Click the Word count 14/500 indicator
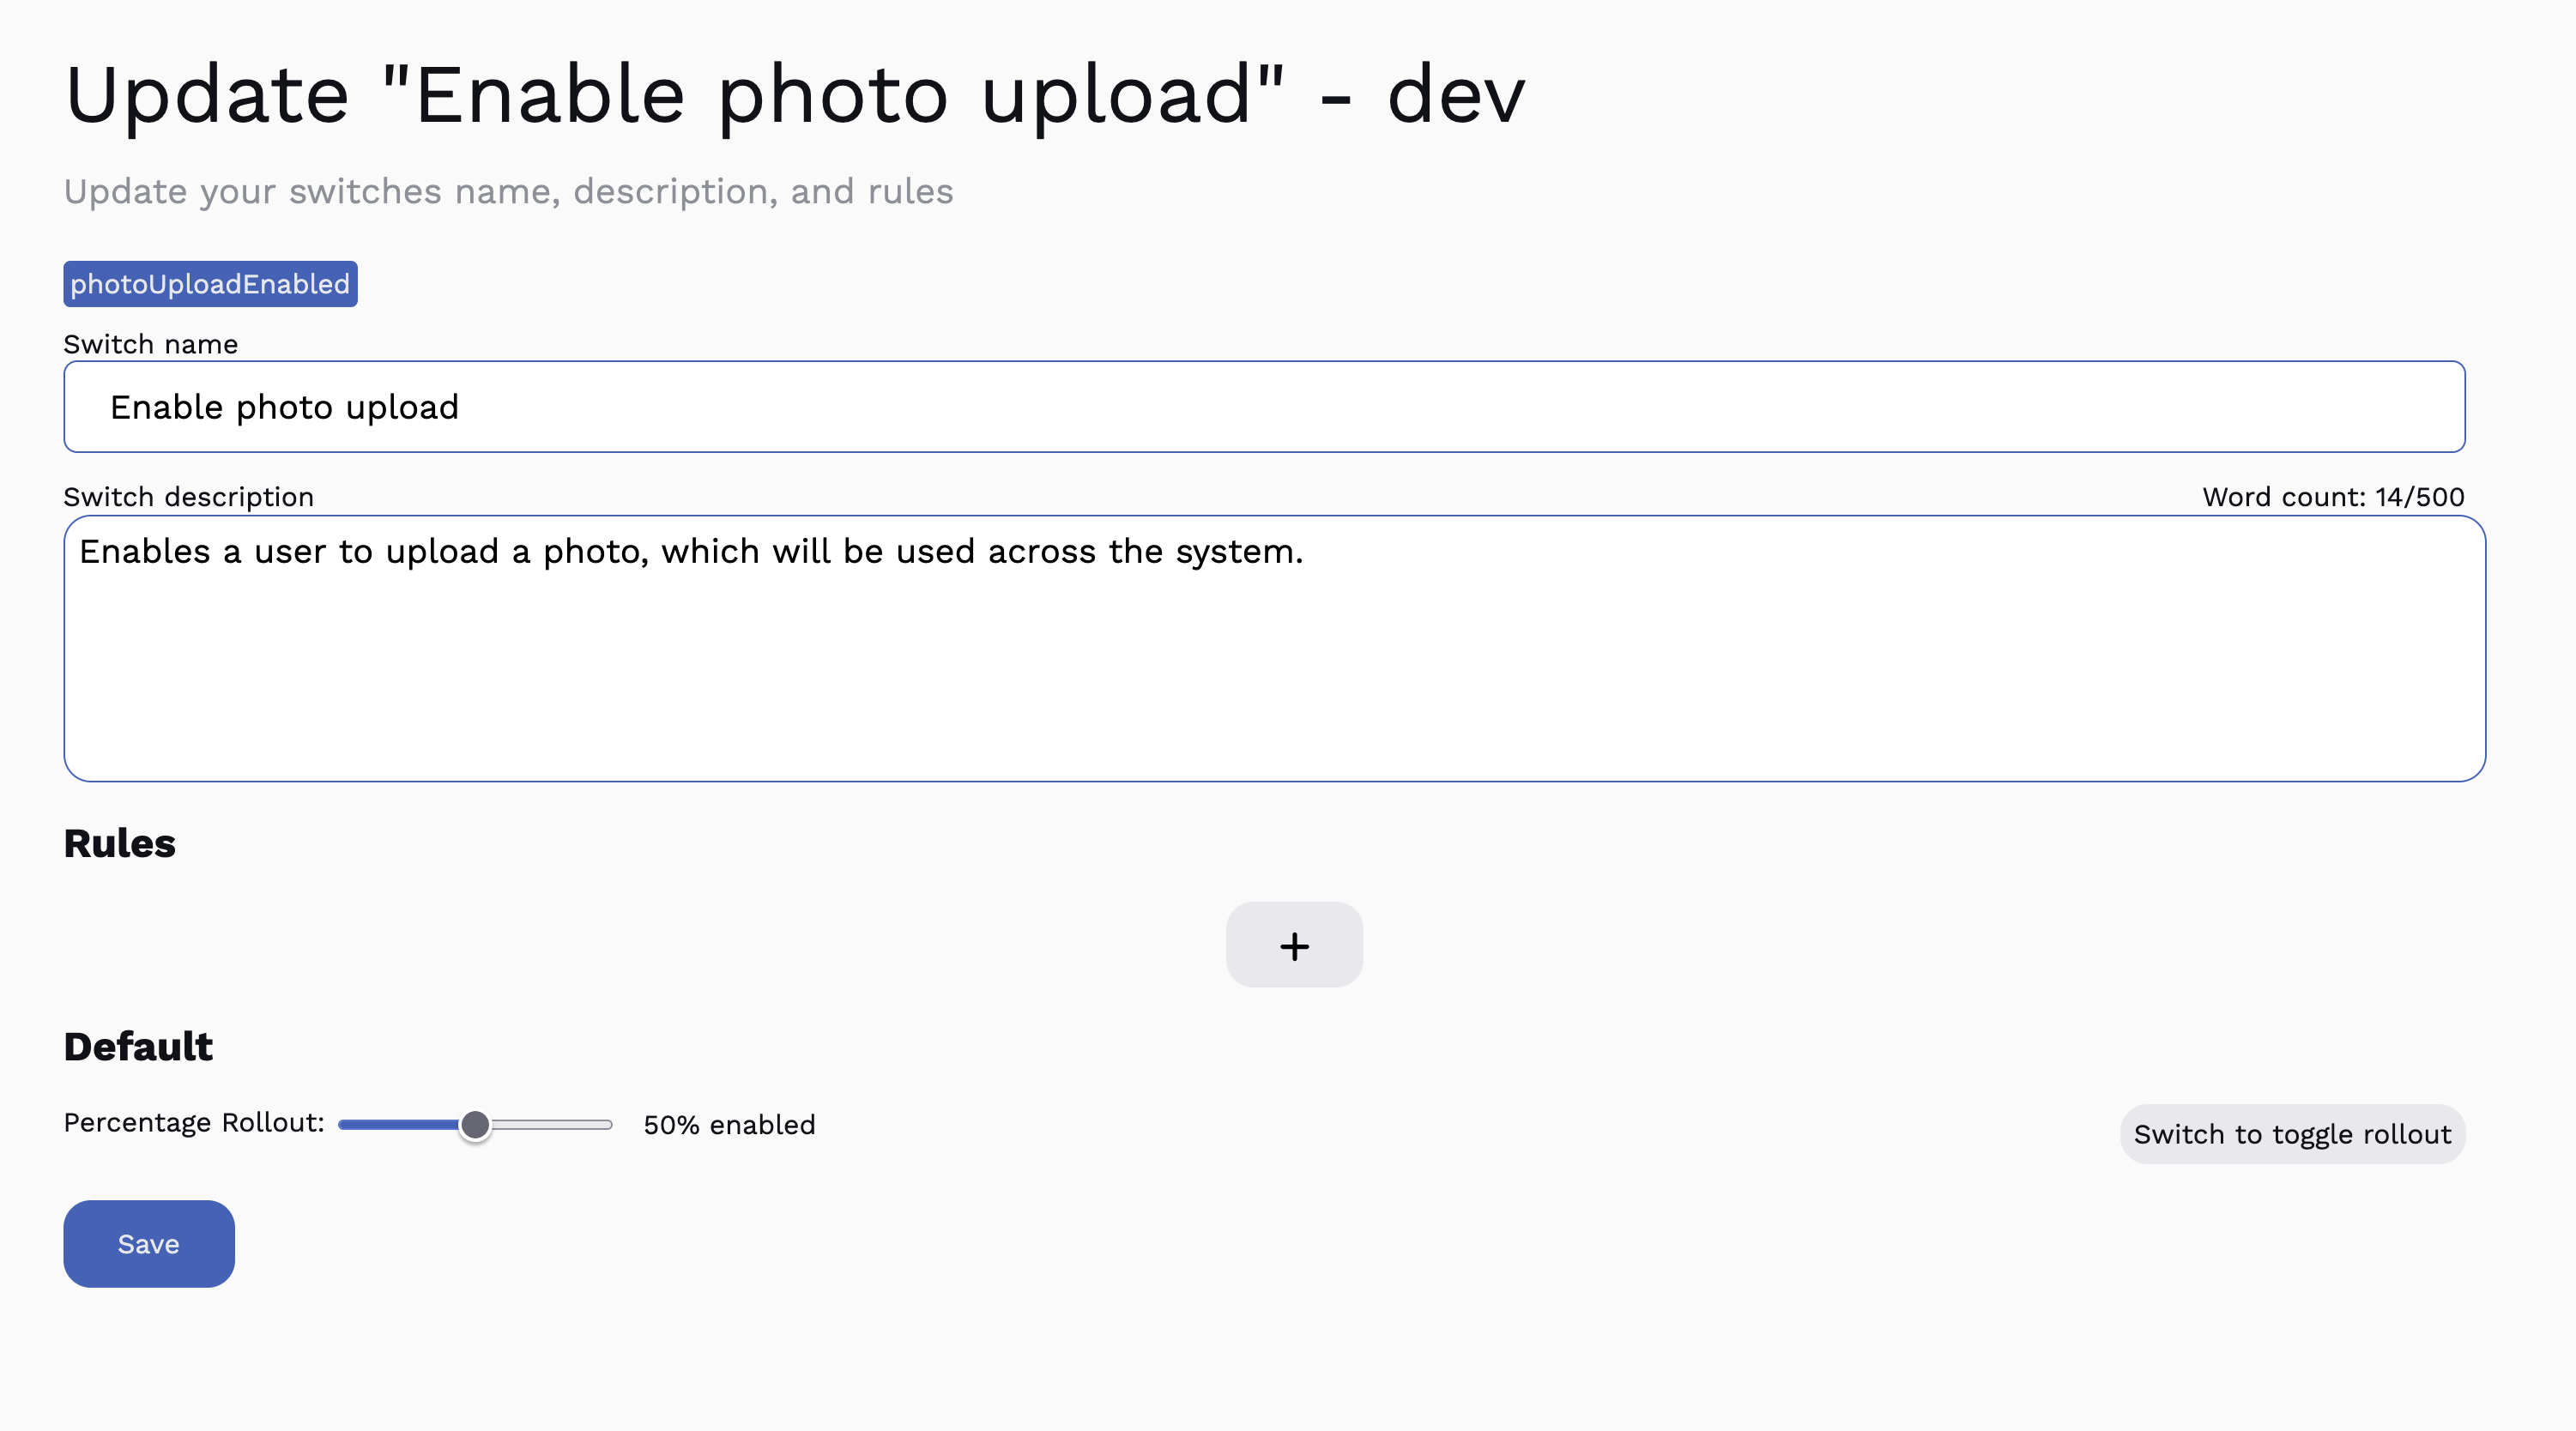 [2332, 497]
